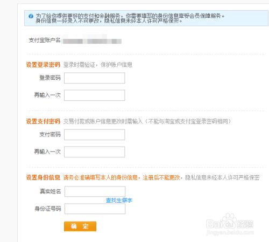Click the orange 注册后不能更改 warning text

pyautogui.click(x=161, y=177)
